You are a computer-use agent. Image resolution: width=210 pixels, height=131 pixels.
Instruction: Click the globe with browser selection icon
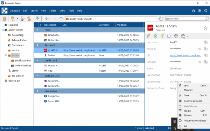[x=183, y=36]
